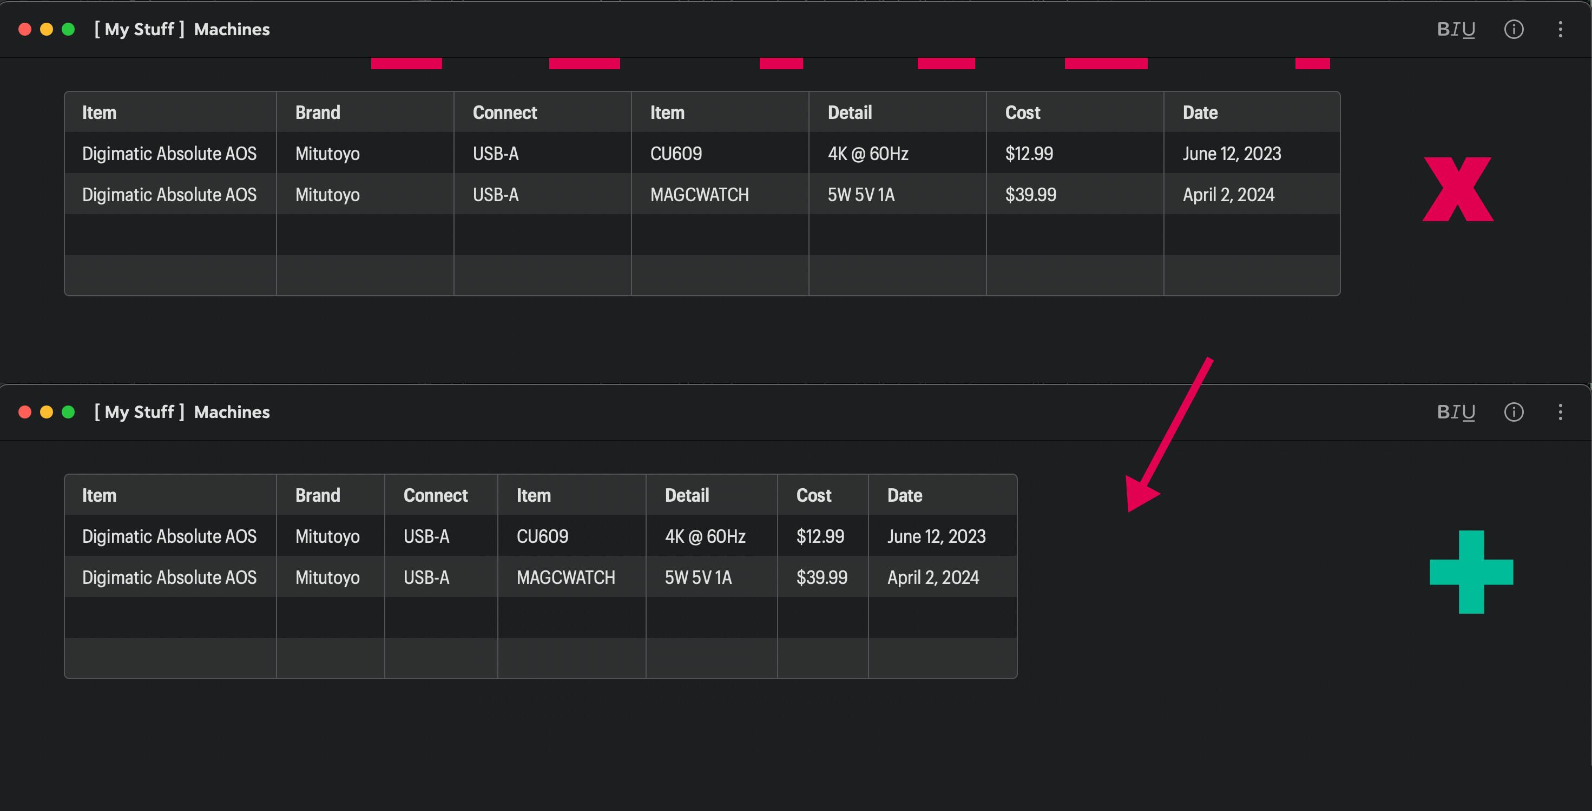Image resolution: width=1592 pixels, height=811 pixels.
Task: Select the Connect header cell in the bottom table
Action: tap(441, 495)
